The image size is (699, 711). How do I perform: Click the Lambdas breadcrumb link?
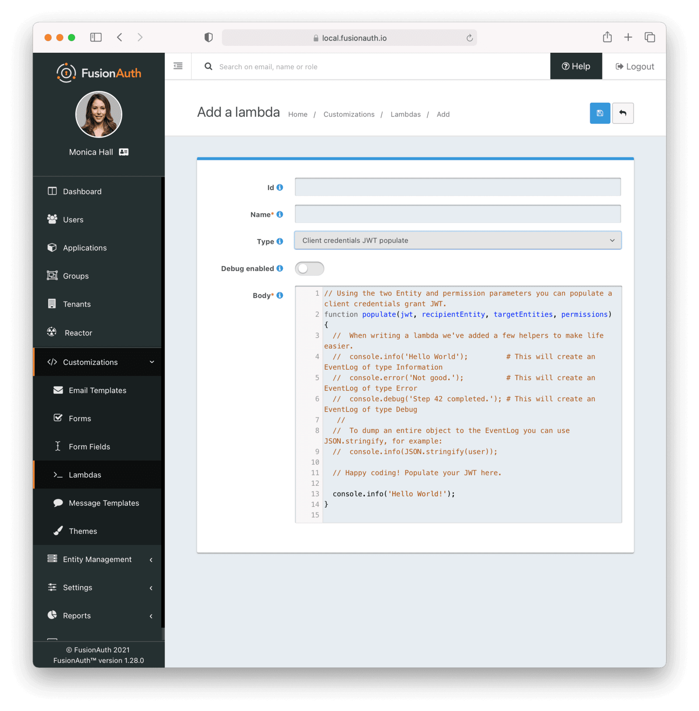pyautogui.click(x=405, y=114)
